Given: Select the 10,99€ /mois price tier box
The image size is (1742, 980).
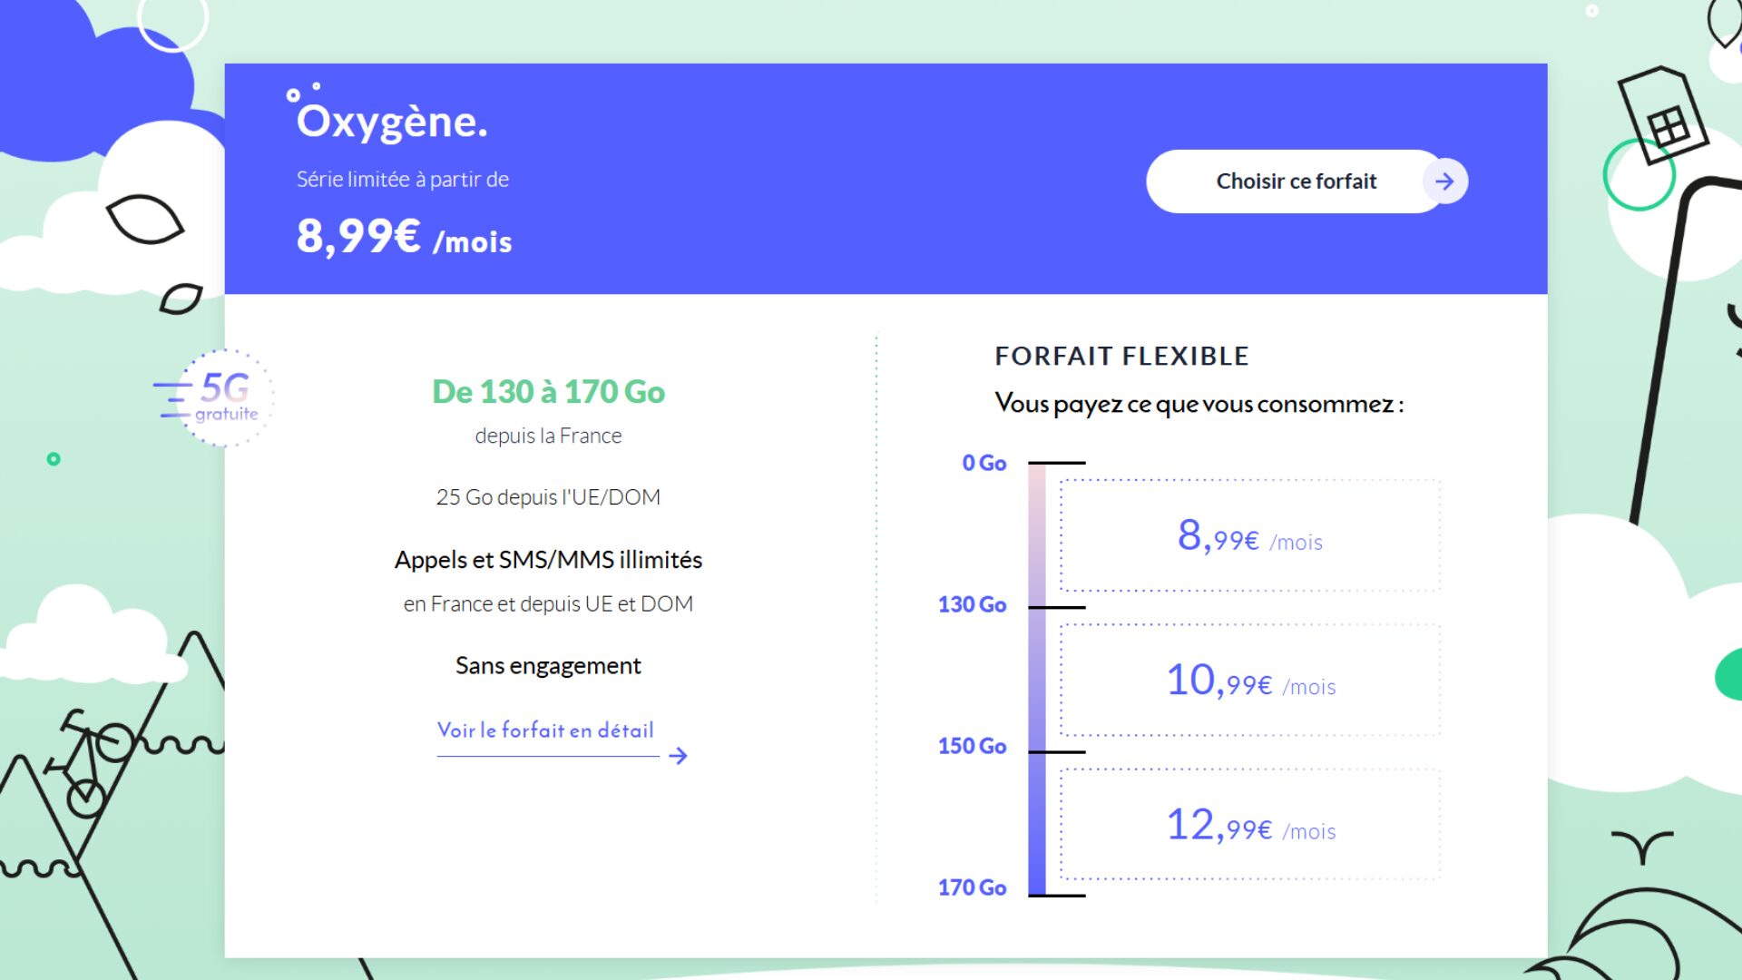Looking at the screenshot, I should click(1249, 681).
